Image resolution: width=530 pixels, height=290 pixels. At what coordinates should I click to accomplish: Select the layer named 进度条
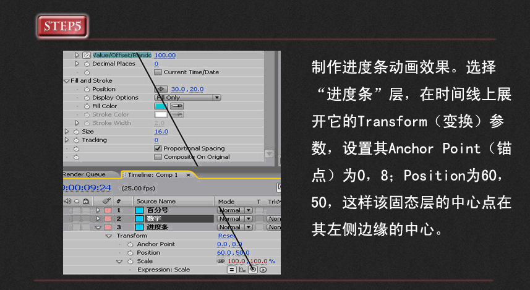coord(157,227)
